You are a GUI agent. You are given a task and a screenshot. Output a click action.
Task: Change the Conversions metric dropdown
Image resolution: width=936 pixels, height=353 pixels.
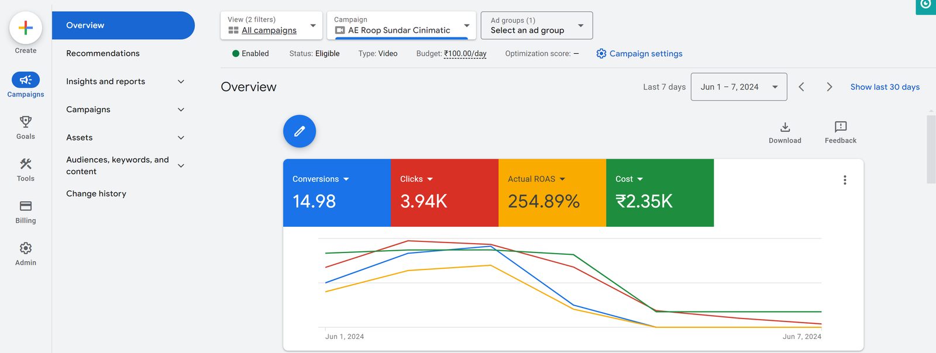pos(321,179)
